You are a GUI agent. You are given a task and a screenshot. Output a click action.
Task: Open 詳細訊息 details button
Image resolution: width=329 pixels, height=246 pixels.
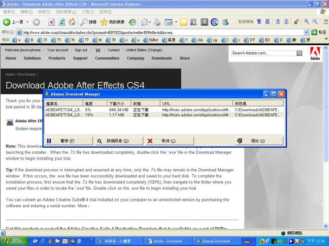[118, 141]
